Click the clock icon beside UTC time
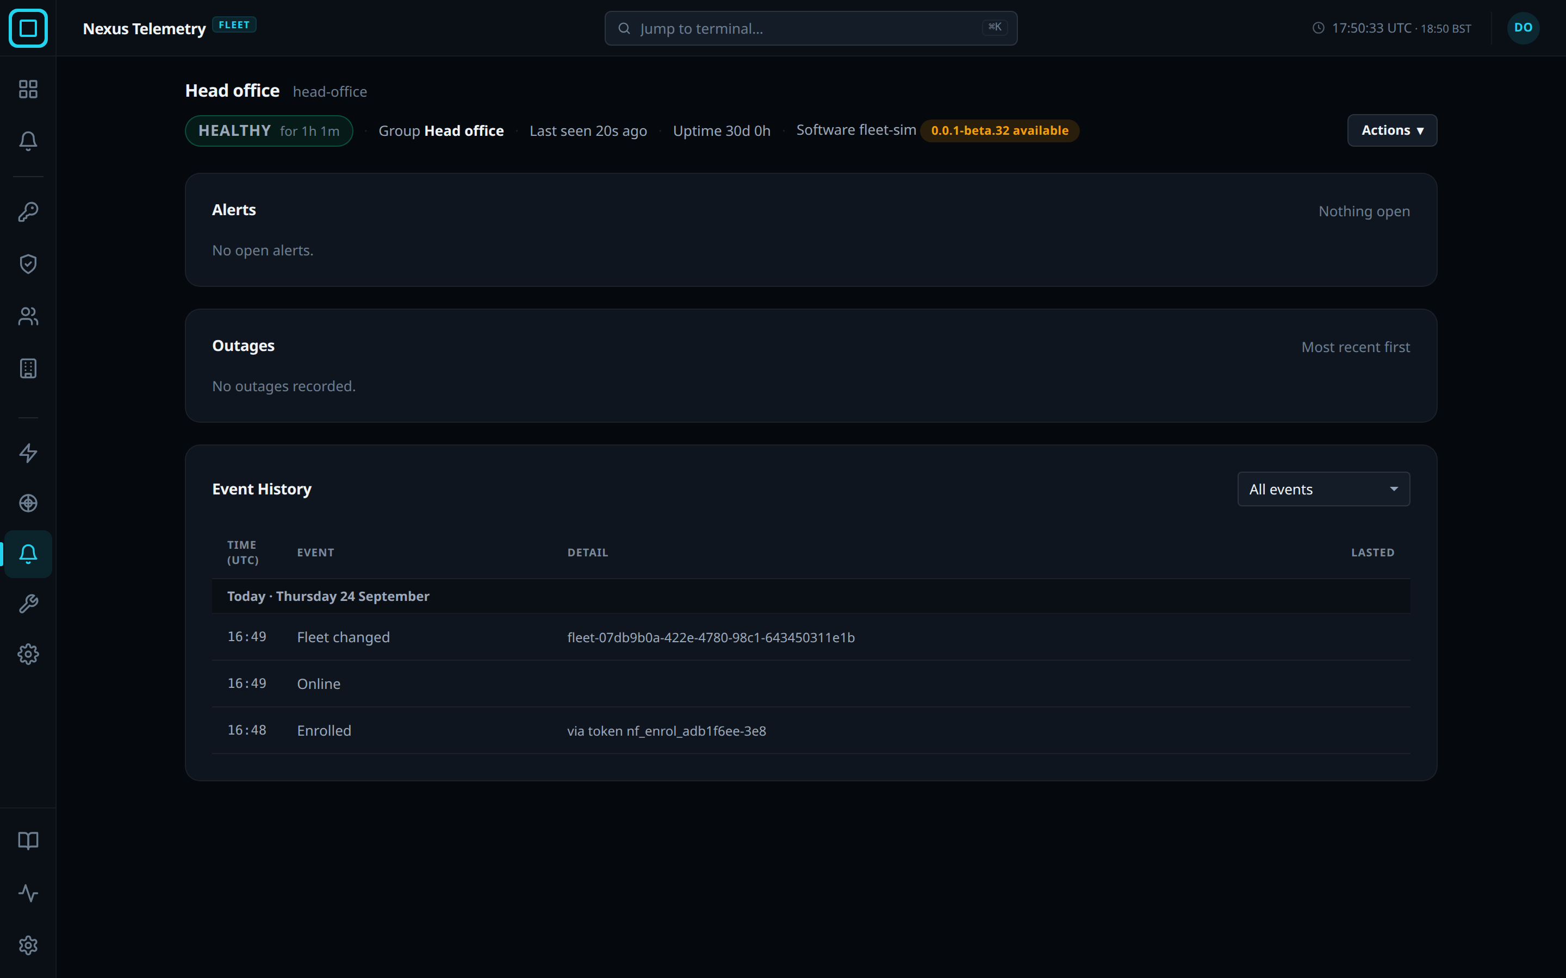 point(1318,28)
